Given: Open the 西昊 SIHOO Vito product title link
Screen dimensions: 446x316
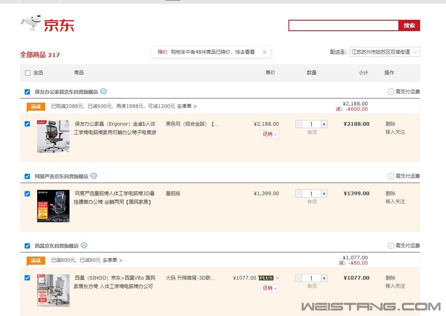Looking at the screenshot, I should coord(115,282).
